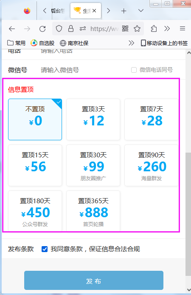
Task: Open the QR code icon in address bar
Action: click(x=125, y=28)
